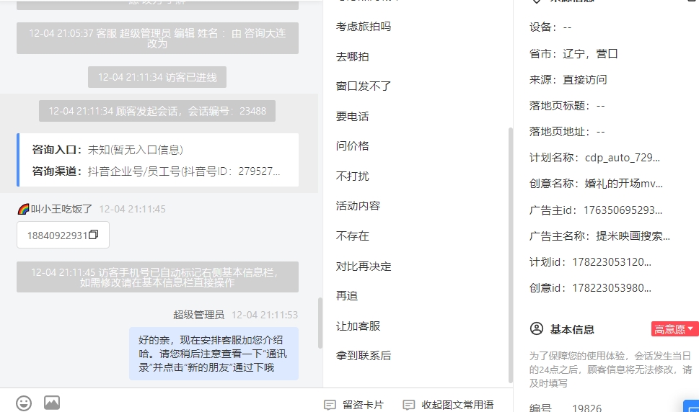
Task: Click the 访客手机号已自动标记 notice
Action: [x=157, y=277]
